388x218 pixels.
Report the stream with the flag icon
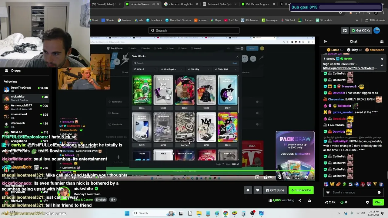pos(309,200)
